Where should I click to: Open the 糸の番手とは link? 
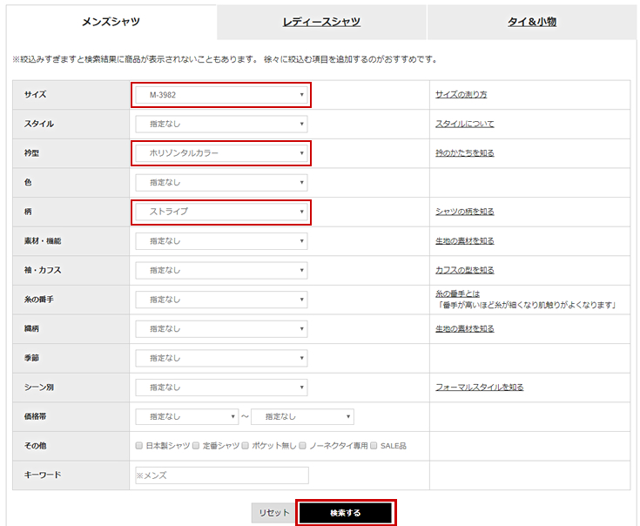(x=457, y=293)
